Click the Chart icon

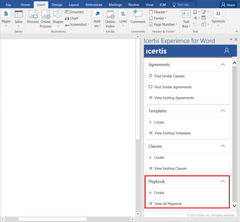pyautogui.click(x=71, y=18)
